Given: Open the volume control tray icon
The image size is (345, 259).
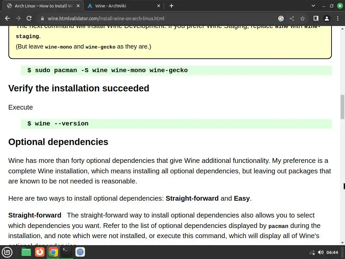Looking at the screenshot, I should (321, 252).
